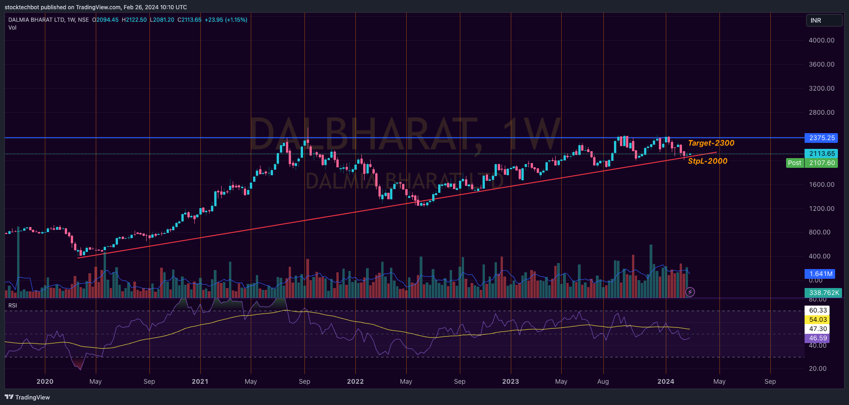Click the 2024 time axis label
849x405 pixels.
coord(666,381)
